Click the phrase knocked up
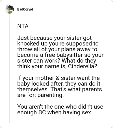 [32, 44]
